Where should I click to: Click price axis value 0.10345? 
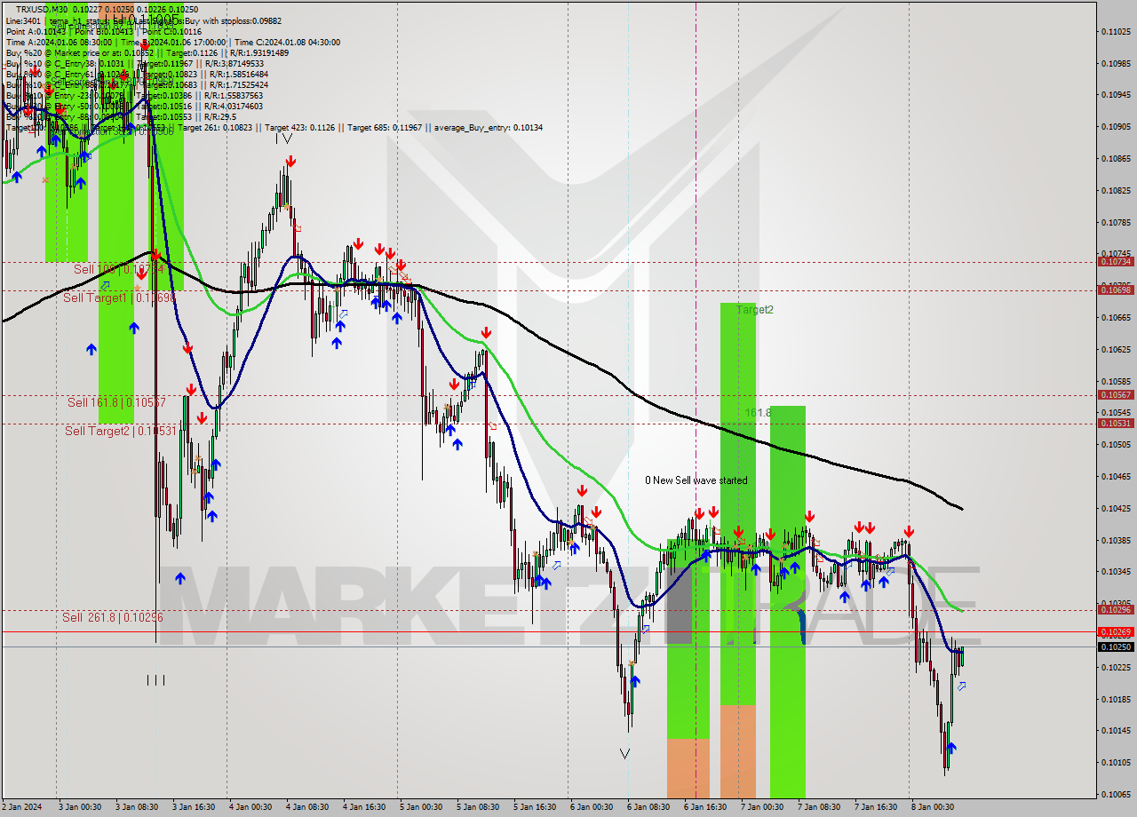pos(1116,572)
